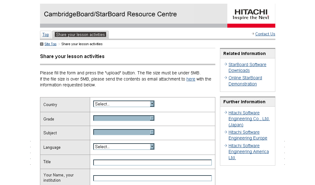Open the Subject dropdown

point(124,132)
